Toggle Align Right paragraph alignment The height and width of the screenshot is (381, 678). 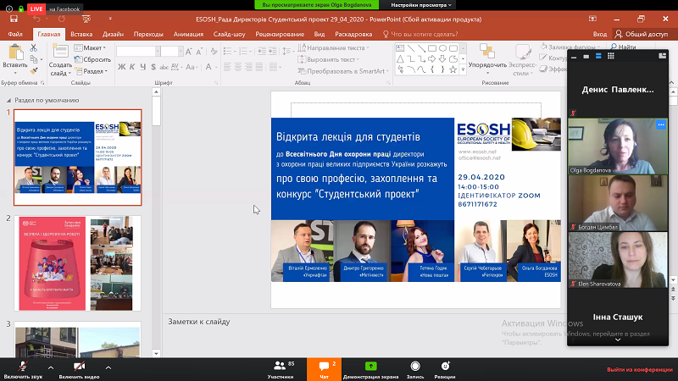(x=248, y=67)
